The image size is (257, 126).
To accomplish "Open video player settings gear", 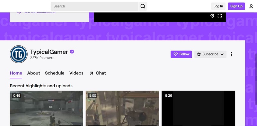I will 212,16.
